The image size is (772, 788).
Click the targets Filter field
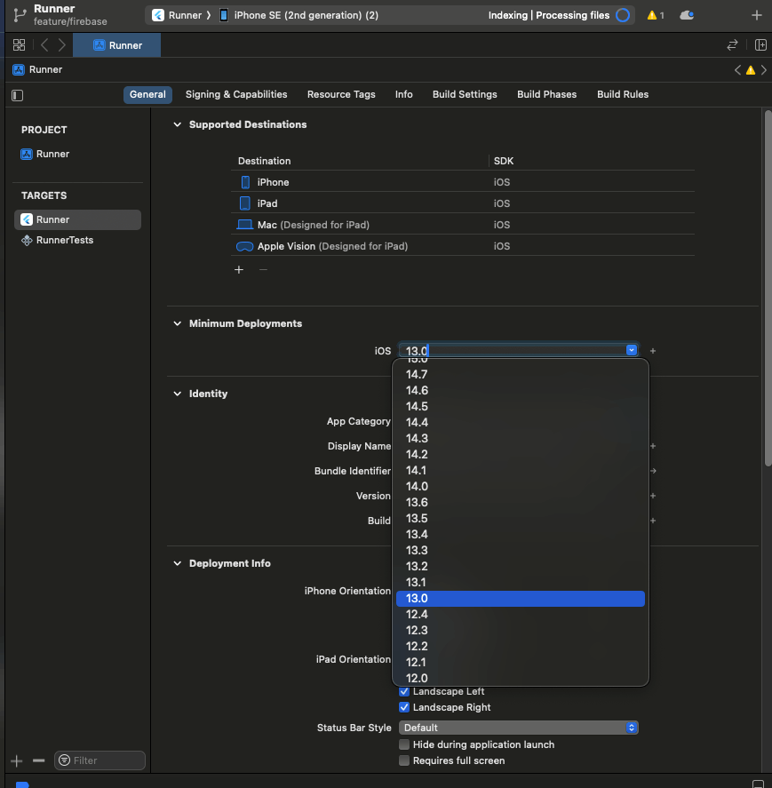pyautogui.click(x=100, y=760)
